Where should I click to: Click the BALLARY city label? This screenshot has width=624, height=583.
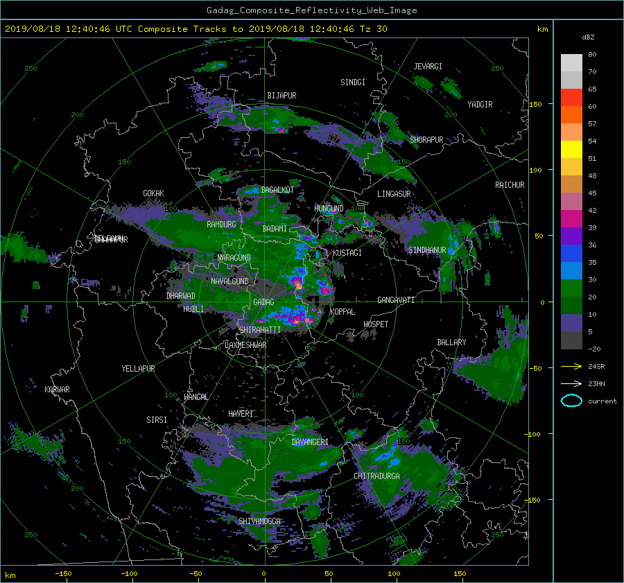click(451, 342)
